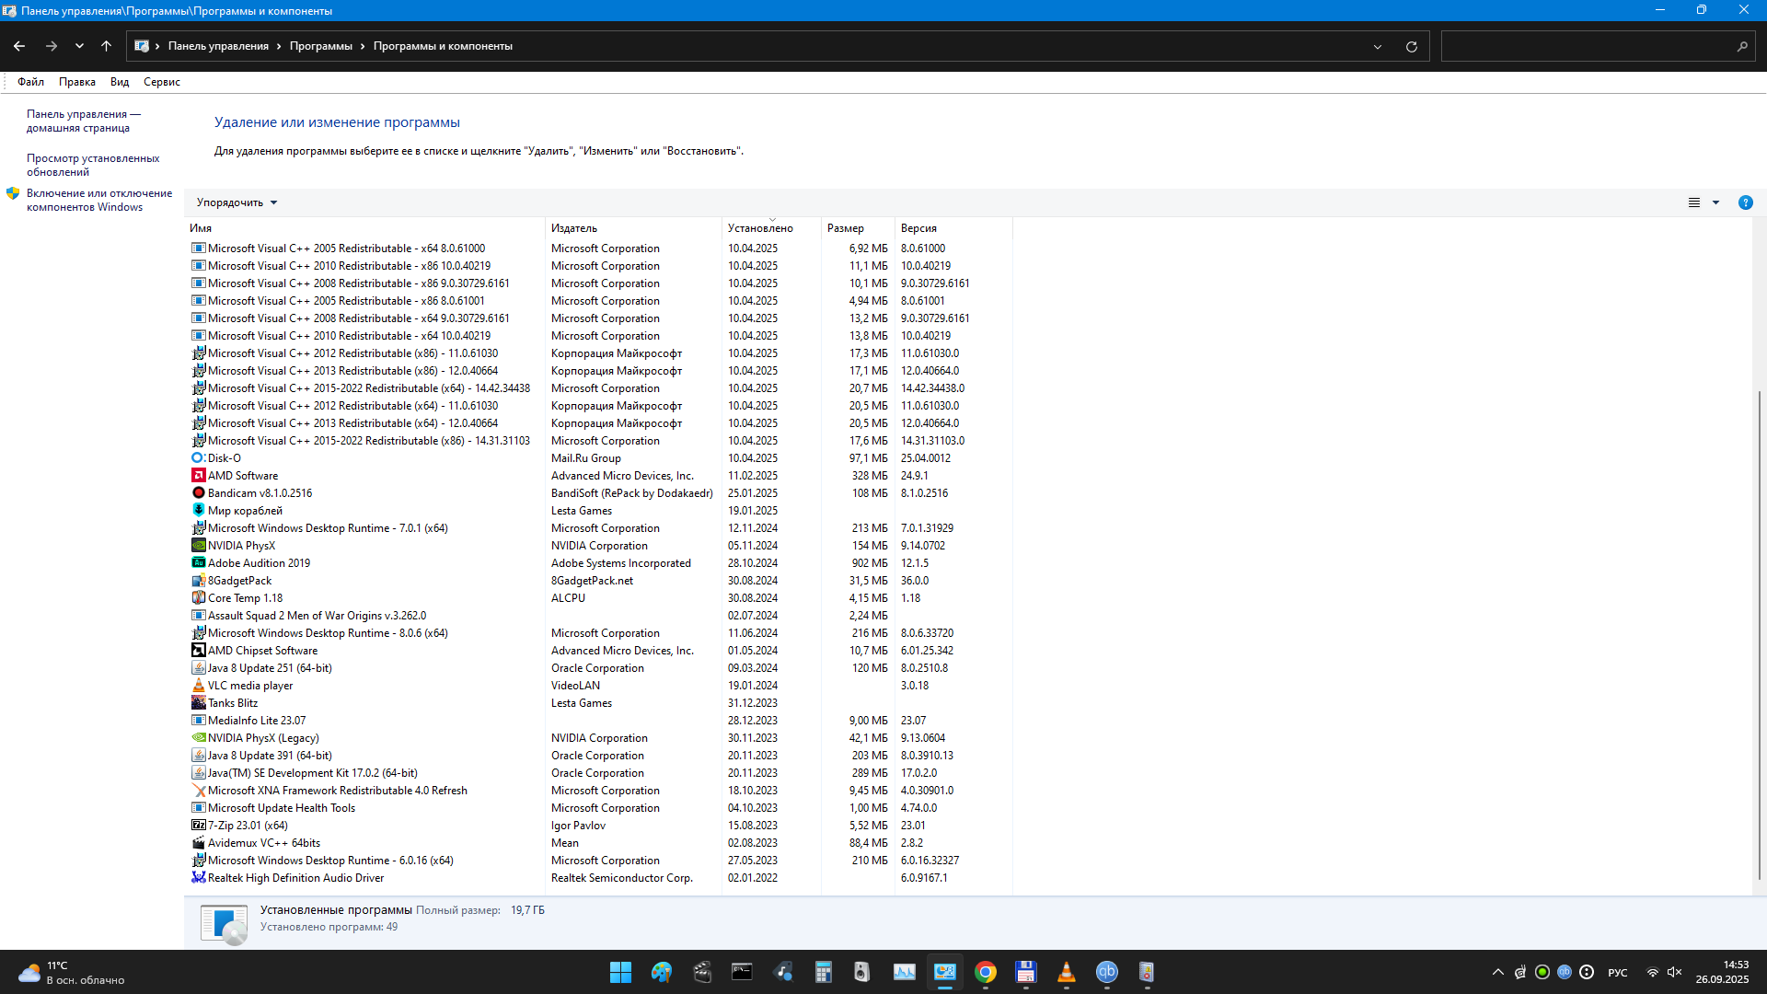Screen dimensions: 1767x994
Task: Sort the list by the Размер column
Action: pyautogui.click(x=845, y=228)
